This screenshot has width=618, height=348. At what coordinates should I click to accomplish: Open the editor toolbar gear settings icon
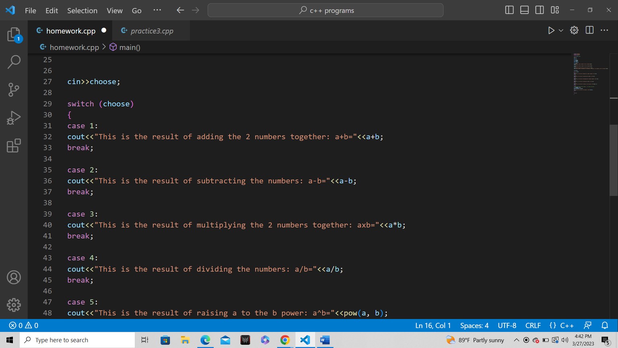click(574, 30)
